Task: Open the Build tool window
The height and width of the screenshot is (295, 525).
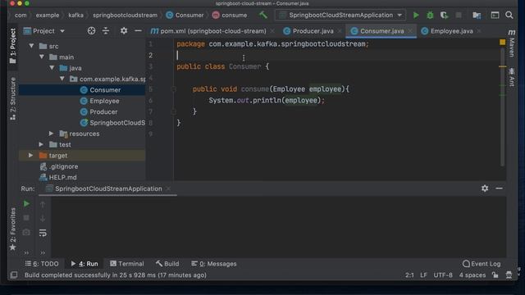Action: click(167, 264)
